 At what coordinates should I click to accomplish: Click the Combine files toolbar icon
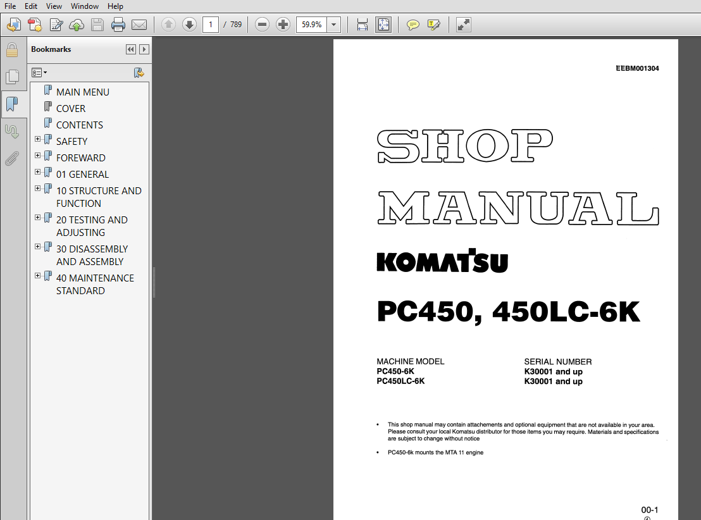tap(35, 25)
